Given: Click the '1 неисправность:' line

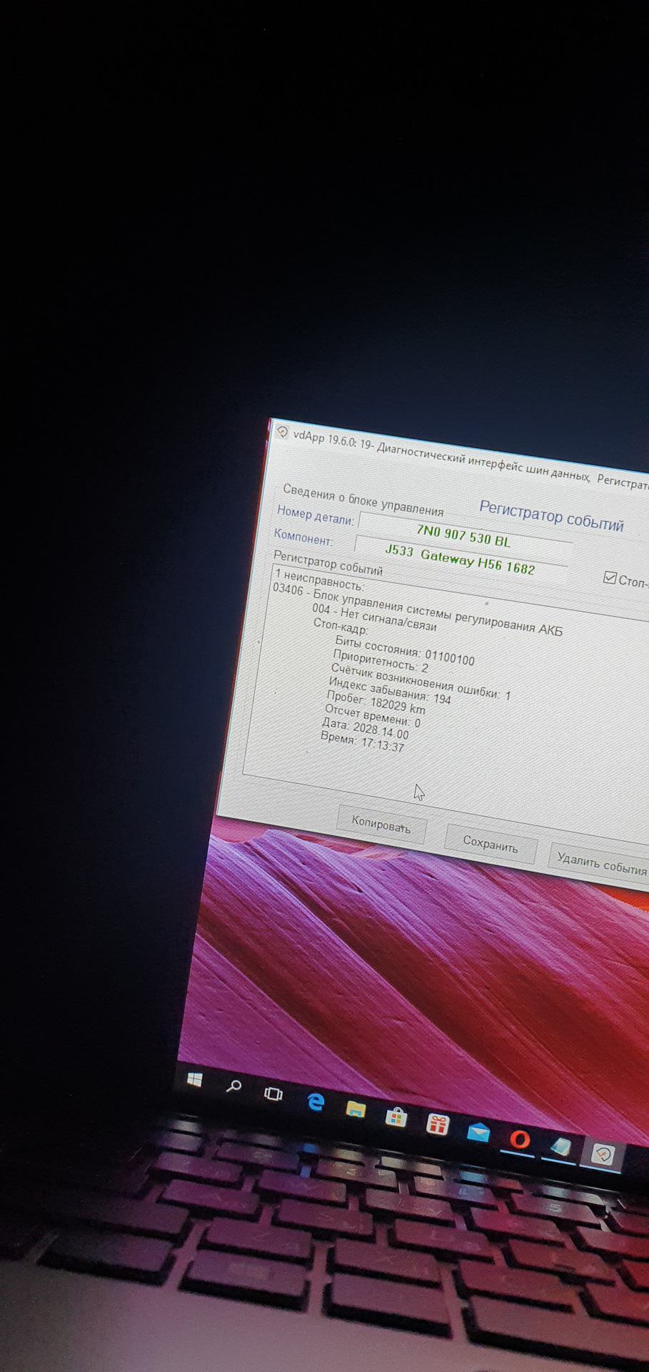Looking at the screenshot, I should pyautogui.click(x=319, y=579).
